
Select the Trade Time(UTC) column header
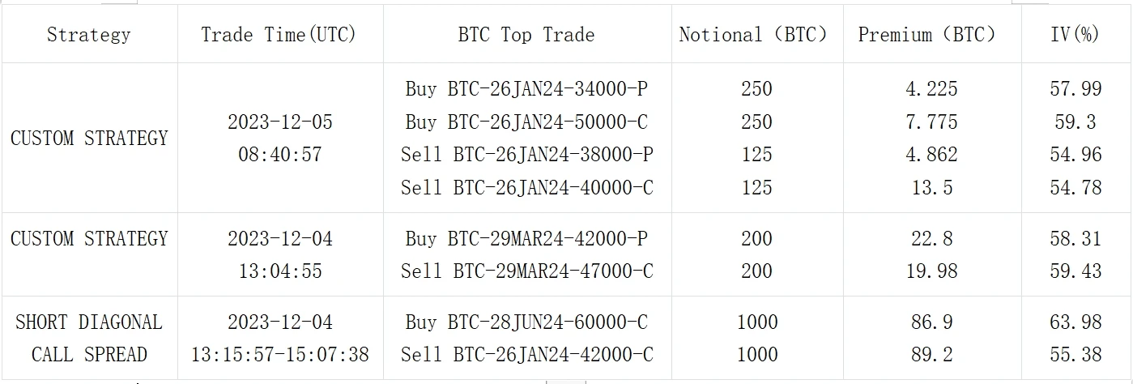(279, 35)
